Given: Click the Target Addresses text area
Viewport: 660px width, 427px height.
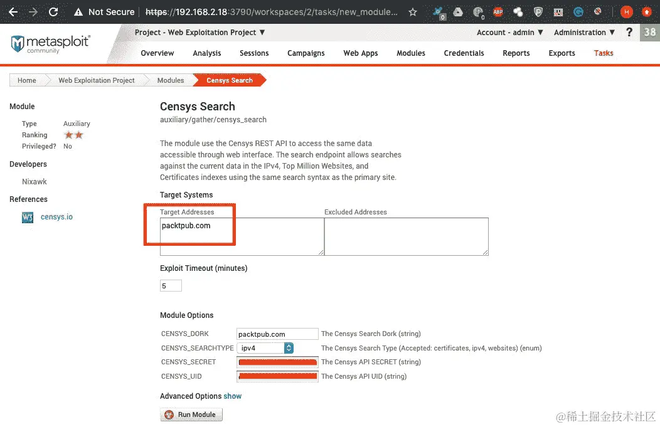Looking at the screenshot, I should click(x=242, y=236).
